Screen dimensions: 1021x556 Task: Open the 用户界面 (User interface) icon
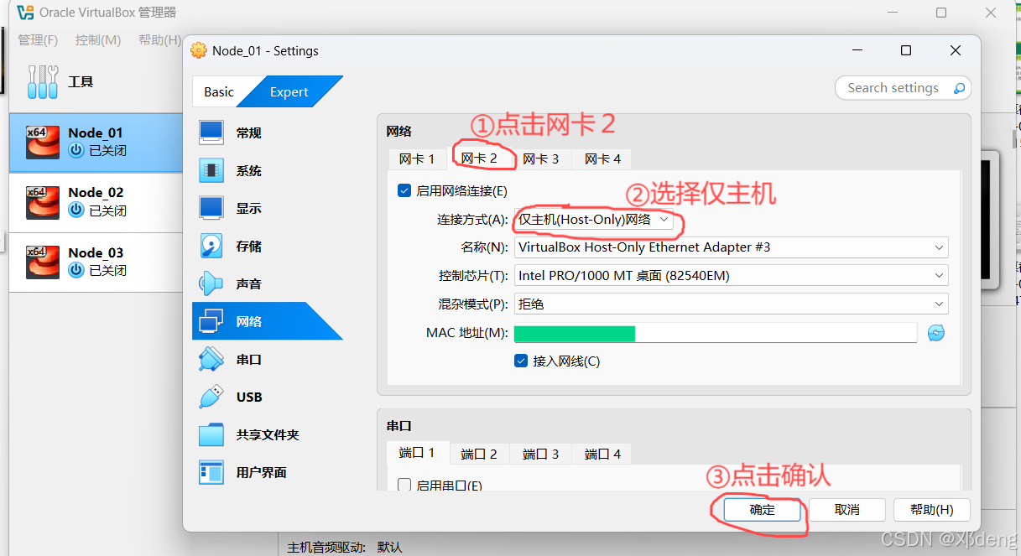[x=211, y=472]
